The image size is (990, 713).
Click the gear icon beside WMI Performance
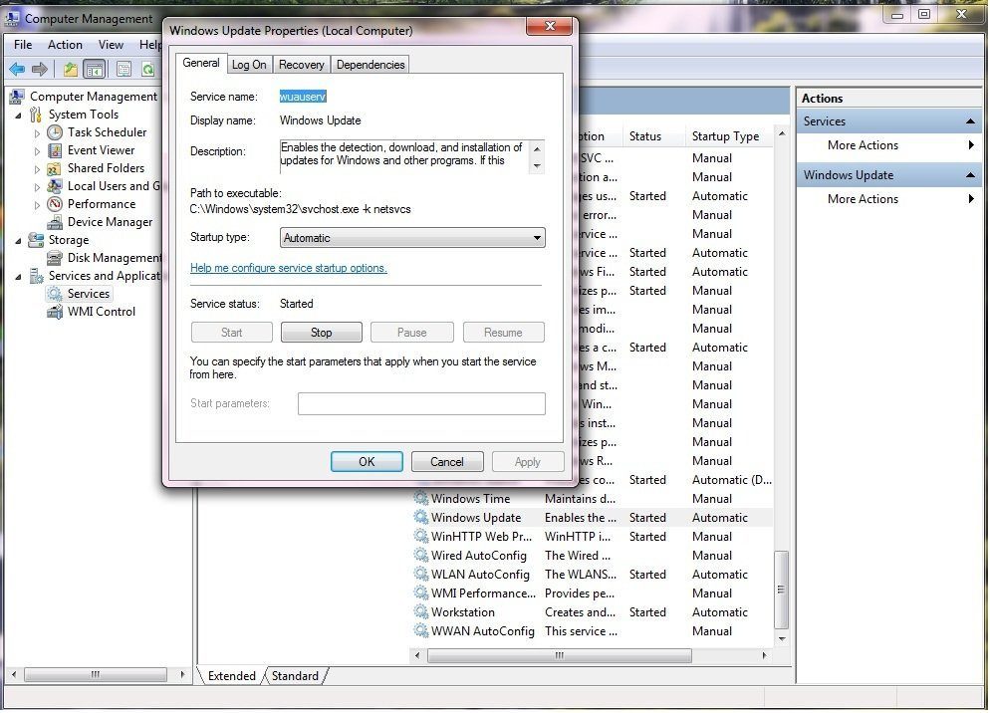(420, 594)
